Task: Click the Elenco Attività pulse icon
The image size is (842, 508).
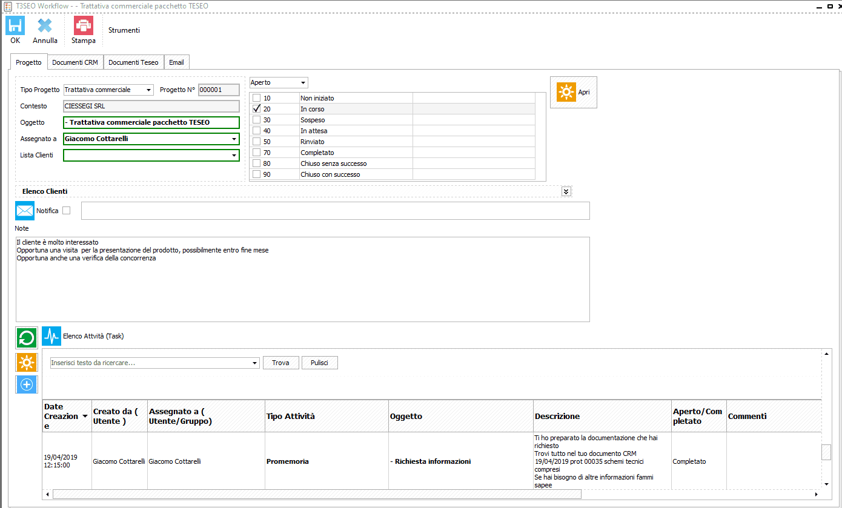Action: tap(51, 336)
